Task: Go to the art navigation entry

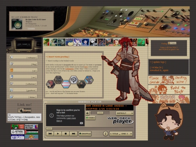Action: 24,70
